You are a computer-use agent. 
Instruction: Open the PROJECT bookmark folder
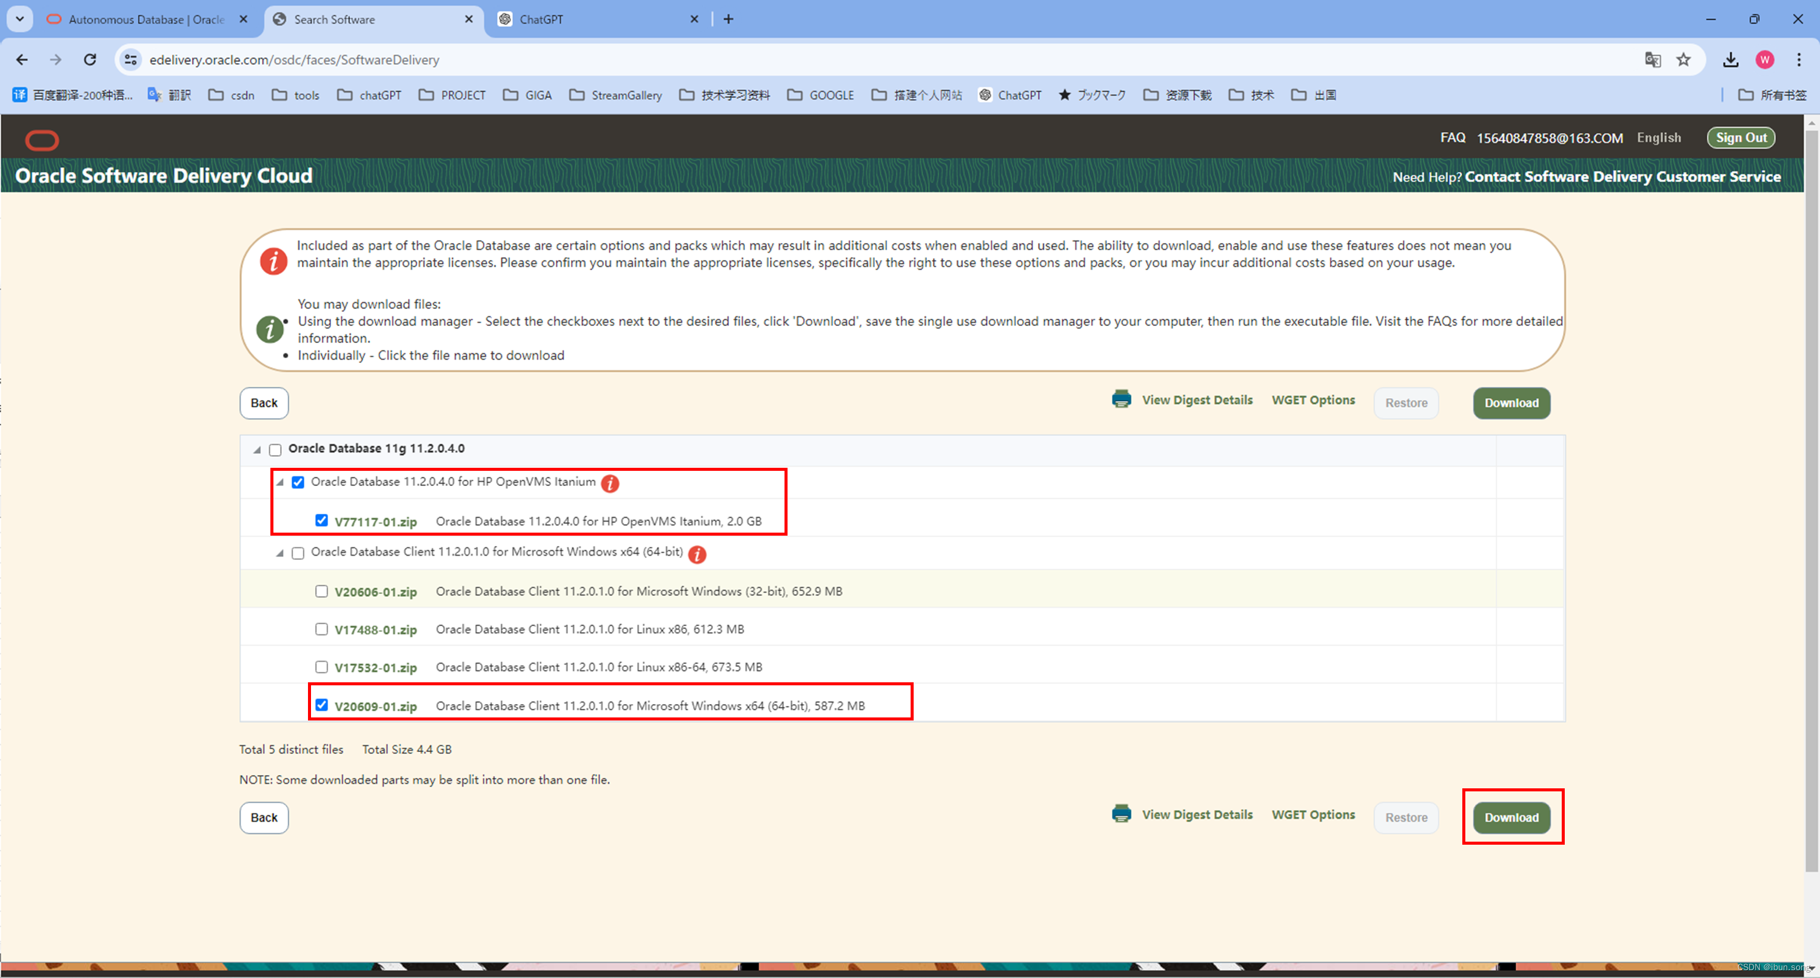(x=452, y=95)
